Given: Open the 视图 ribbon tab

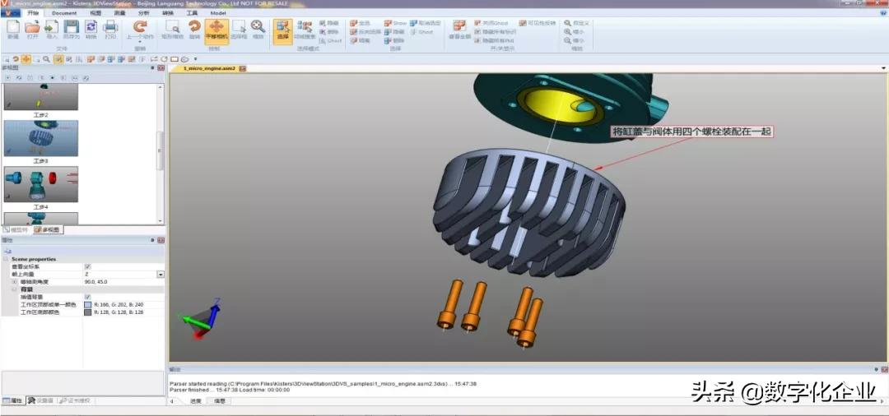Looking at the screenshot, I should tap(96, 12).
